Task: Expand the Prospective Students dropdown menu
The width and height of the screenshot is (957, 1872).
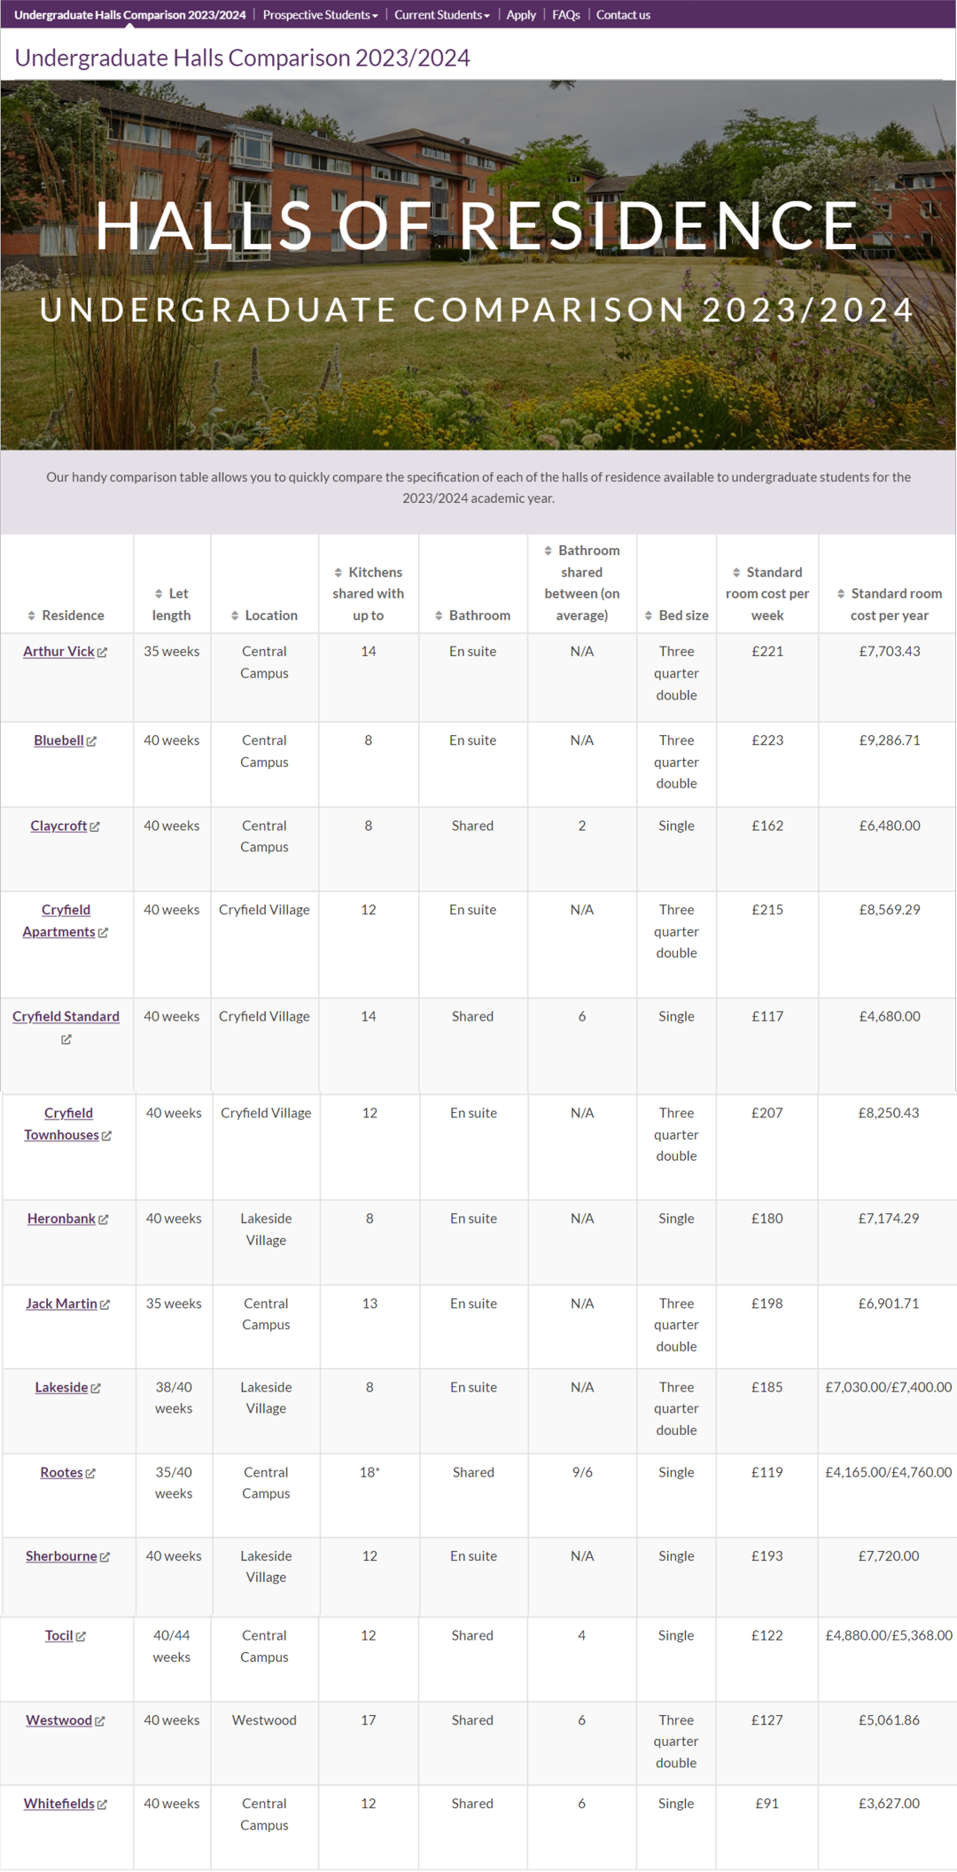Action: tap(320, 15)
